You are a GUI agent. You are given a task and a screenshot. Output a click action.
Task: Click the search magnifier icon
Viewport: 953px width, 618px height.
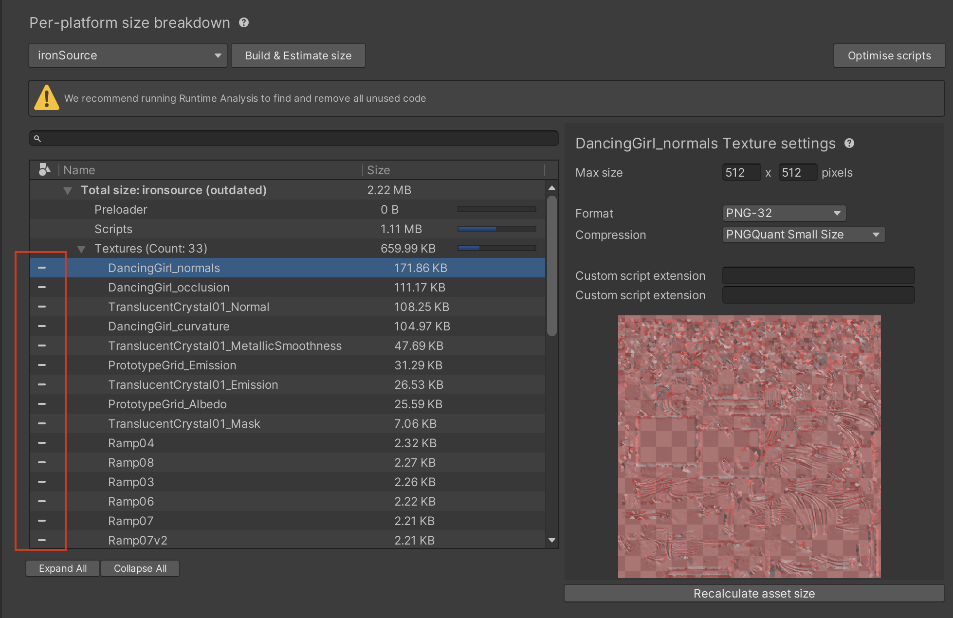tap(37, 139)
